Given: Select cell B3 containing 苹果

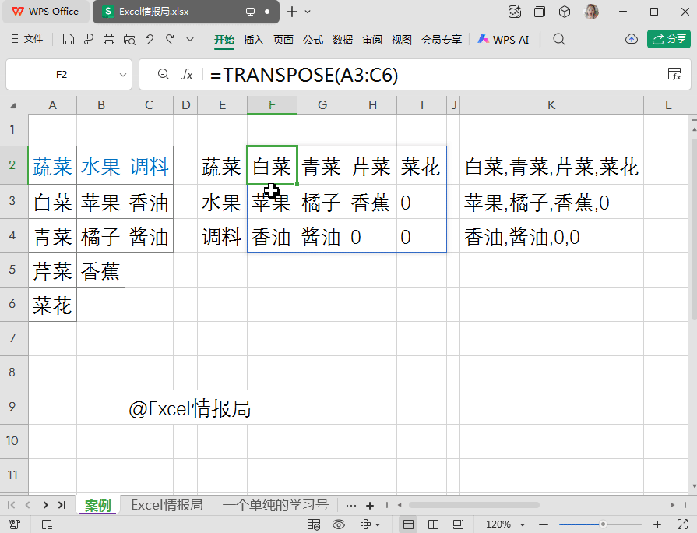Looking at the screenshot, I should coord(101,202).
